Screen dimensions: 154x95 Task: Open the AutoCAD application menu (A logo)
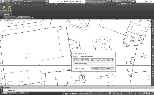(x=2, y=1)
